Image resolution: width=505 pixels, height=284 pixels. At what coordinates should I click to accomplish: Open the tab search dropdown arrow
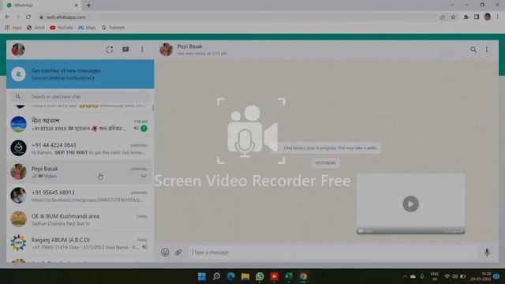[x=452, y=5]
